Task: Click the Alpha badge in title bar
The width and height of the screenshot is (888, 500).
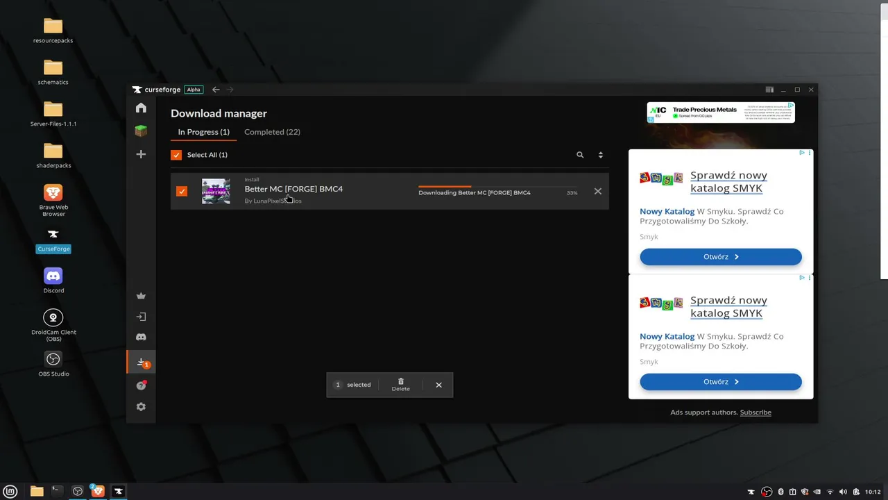Action: pos(194,90)
